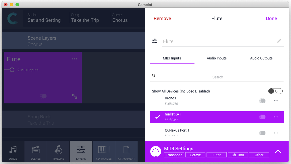Open the Scene Chorus selector
Image resolution: width=291 pixels, height=164 pixels.
[x=120, y=18]
